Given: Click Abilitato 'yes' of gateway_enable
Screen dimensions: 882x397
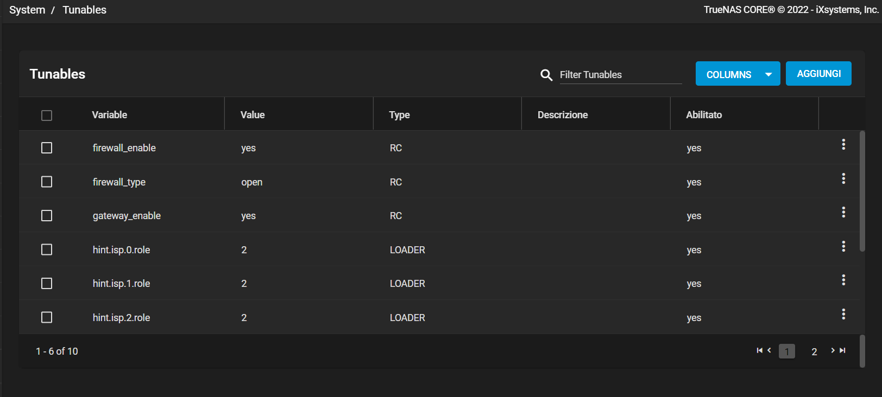Looking at the screenshot, I should point(694,216).
